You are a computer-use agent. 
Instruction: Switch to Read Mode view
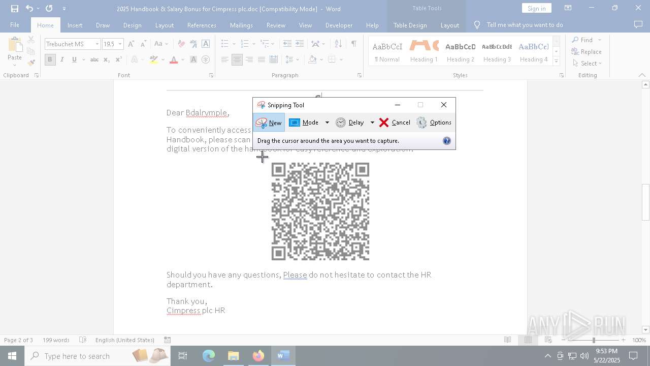[x=507, y=340]
